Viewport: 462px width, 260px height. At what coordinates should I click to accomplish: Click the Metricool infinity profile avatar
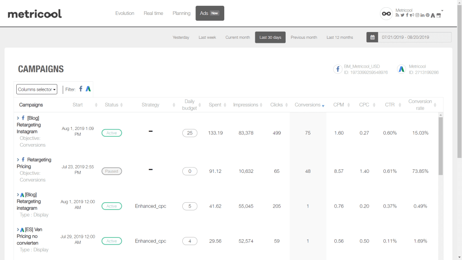point(386,14)
